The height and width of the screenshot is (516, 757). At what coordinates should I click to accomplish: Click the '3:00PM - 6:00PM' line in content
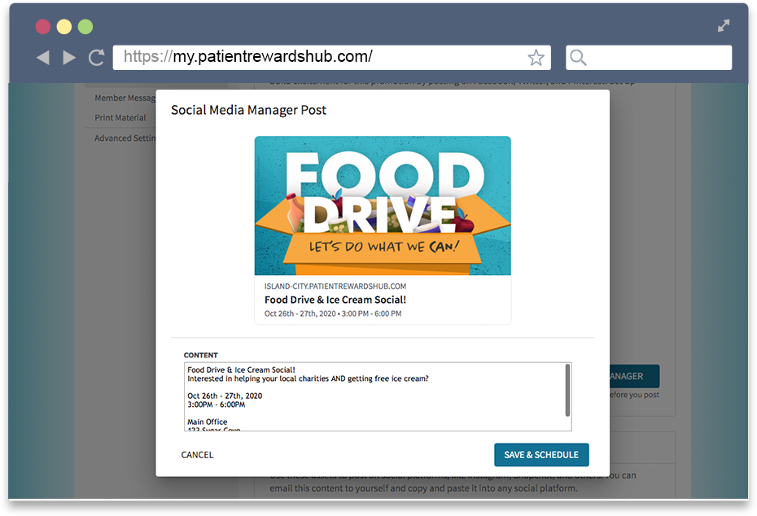[x=217, y=405]
